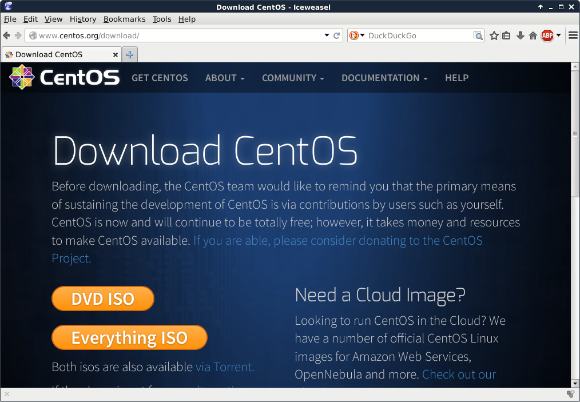Screen dimensions: 580x402
Task: Open a new tab with plus button
Action: point(130,55)
